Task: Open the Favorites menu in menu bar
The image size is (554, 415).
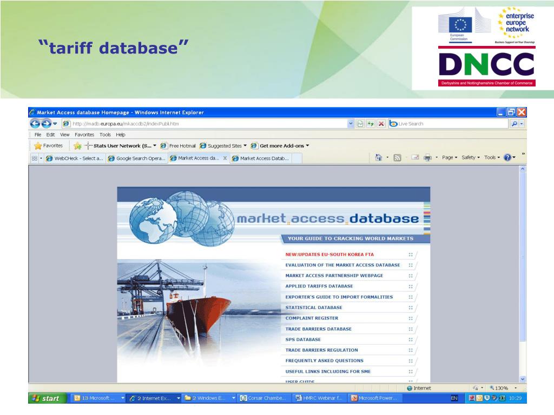Action: tap(84, 135)
